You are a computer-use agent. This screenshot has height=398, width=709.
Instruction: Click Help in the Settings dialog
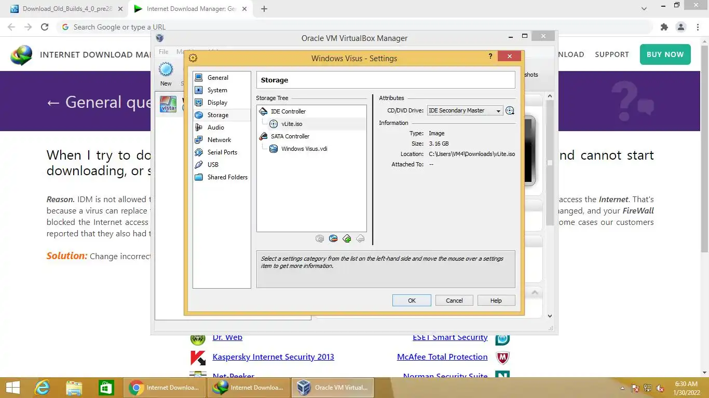[x=496, y=301]
